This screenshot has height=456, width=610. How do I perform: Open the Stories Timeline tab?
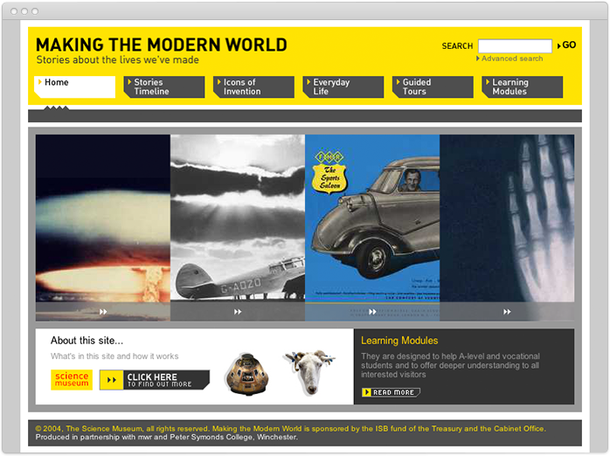coord(164,86)
